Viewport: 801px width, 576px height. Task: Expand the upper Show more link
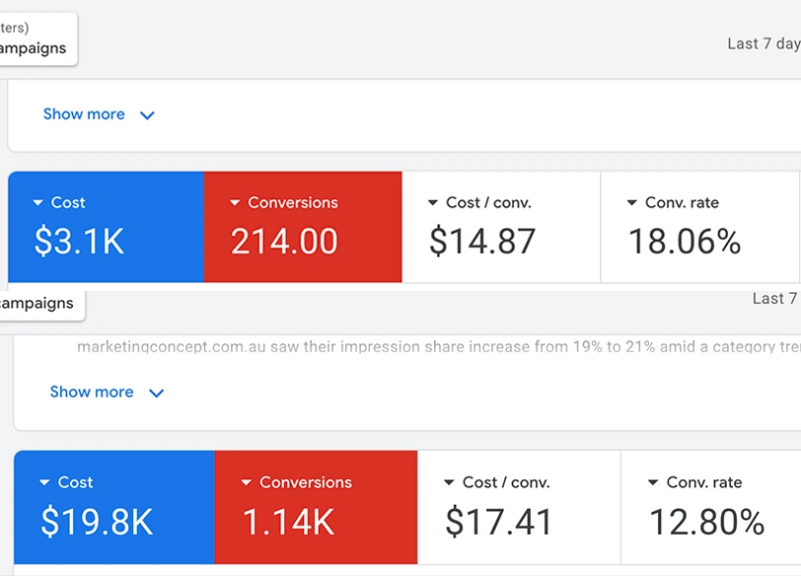click(x=84, y=113)
